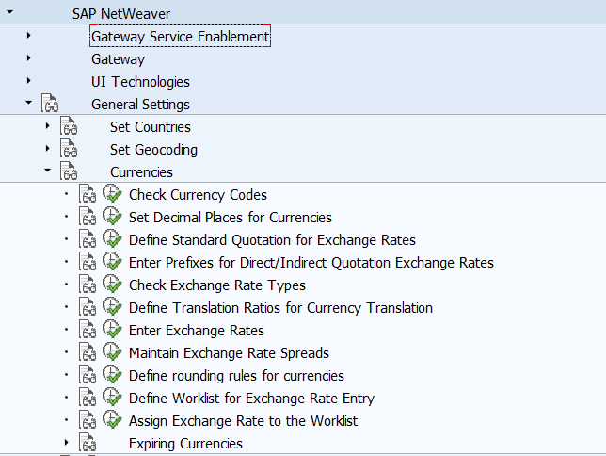This screenshot has height=456, width=606.
Task: Open documentation for Define Worklist for Exchange Rate Entry
Action: click(x=88, y=398)
